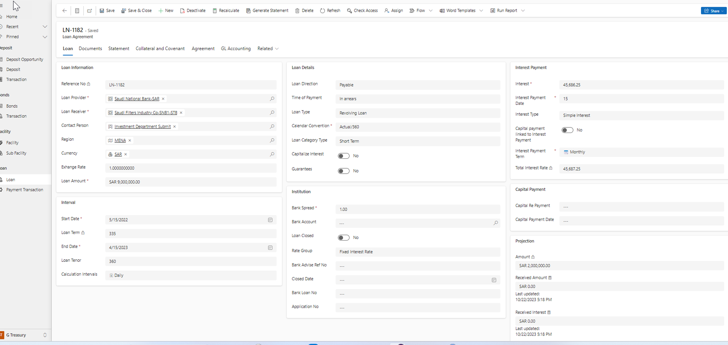Open the GL Accounting tab
This screenshot has width=728, height=345.
pyautogui.click(x=236, y=49)
